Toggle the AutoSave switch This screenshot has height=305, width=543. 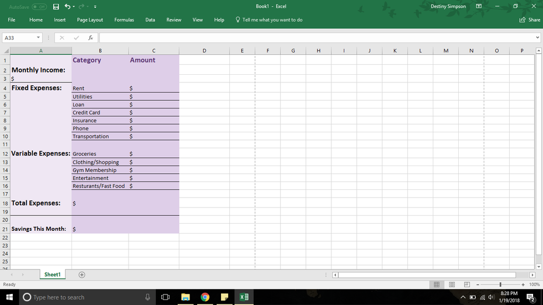click(x=39, y=7)
